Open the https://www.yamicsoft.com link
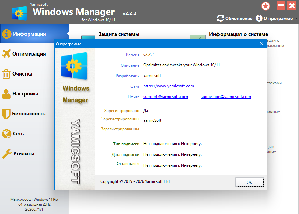The height and width of the screenshot is (214, 299). pos(169,86)
